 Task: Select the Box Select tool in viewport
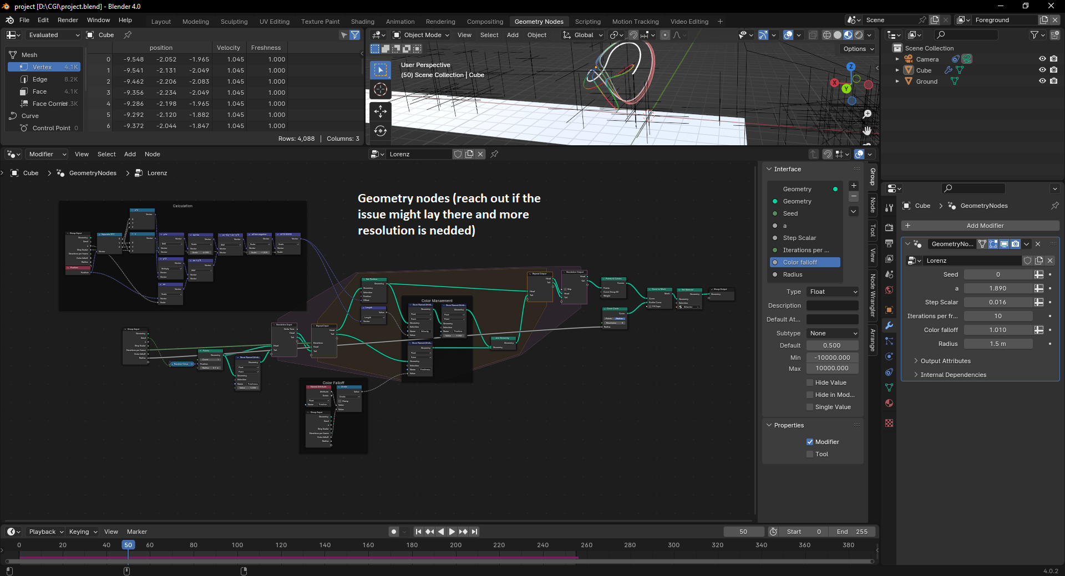381,70
